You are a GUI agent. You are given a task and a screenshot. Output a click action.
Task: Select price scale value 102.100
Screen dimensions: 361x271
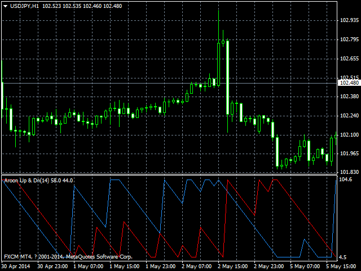click(x=349, y=135)
